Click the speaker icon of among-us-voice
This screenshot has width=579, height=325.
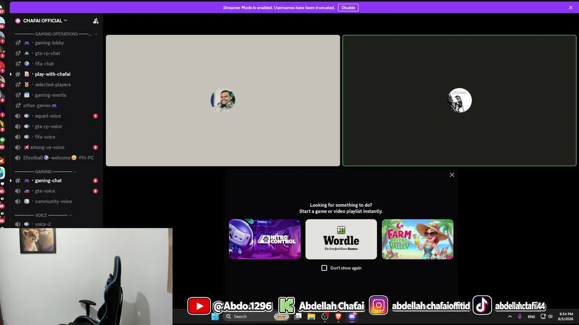[x=18, y=147]
